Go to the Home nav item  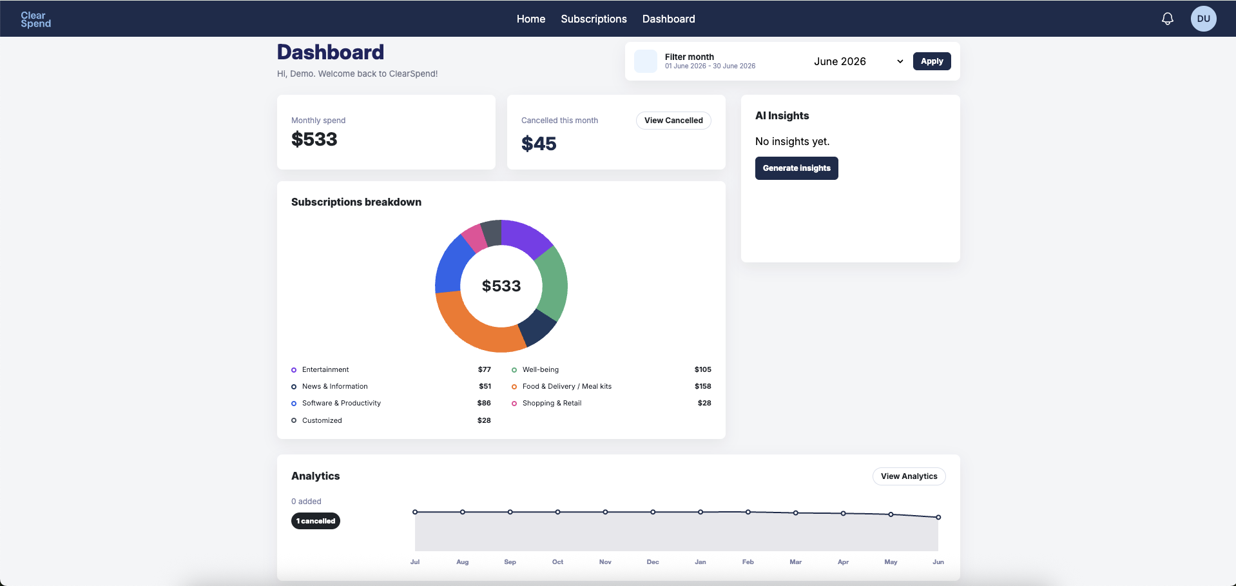coord(530,19)
